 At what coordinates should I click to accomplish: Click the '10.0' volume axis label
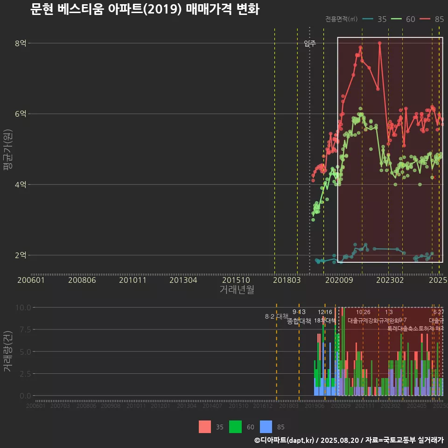pyautogui.click(x=23, y=308)
